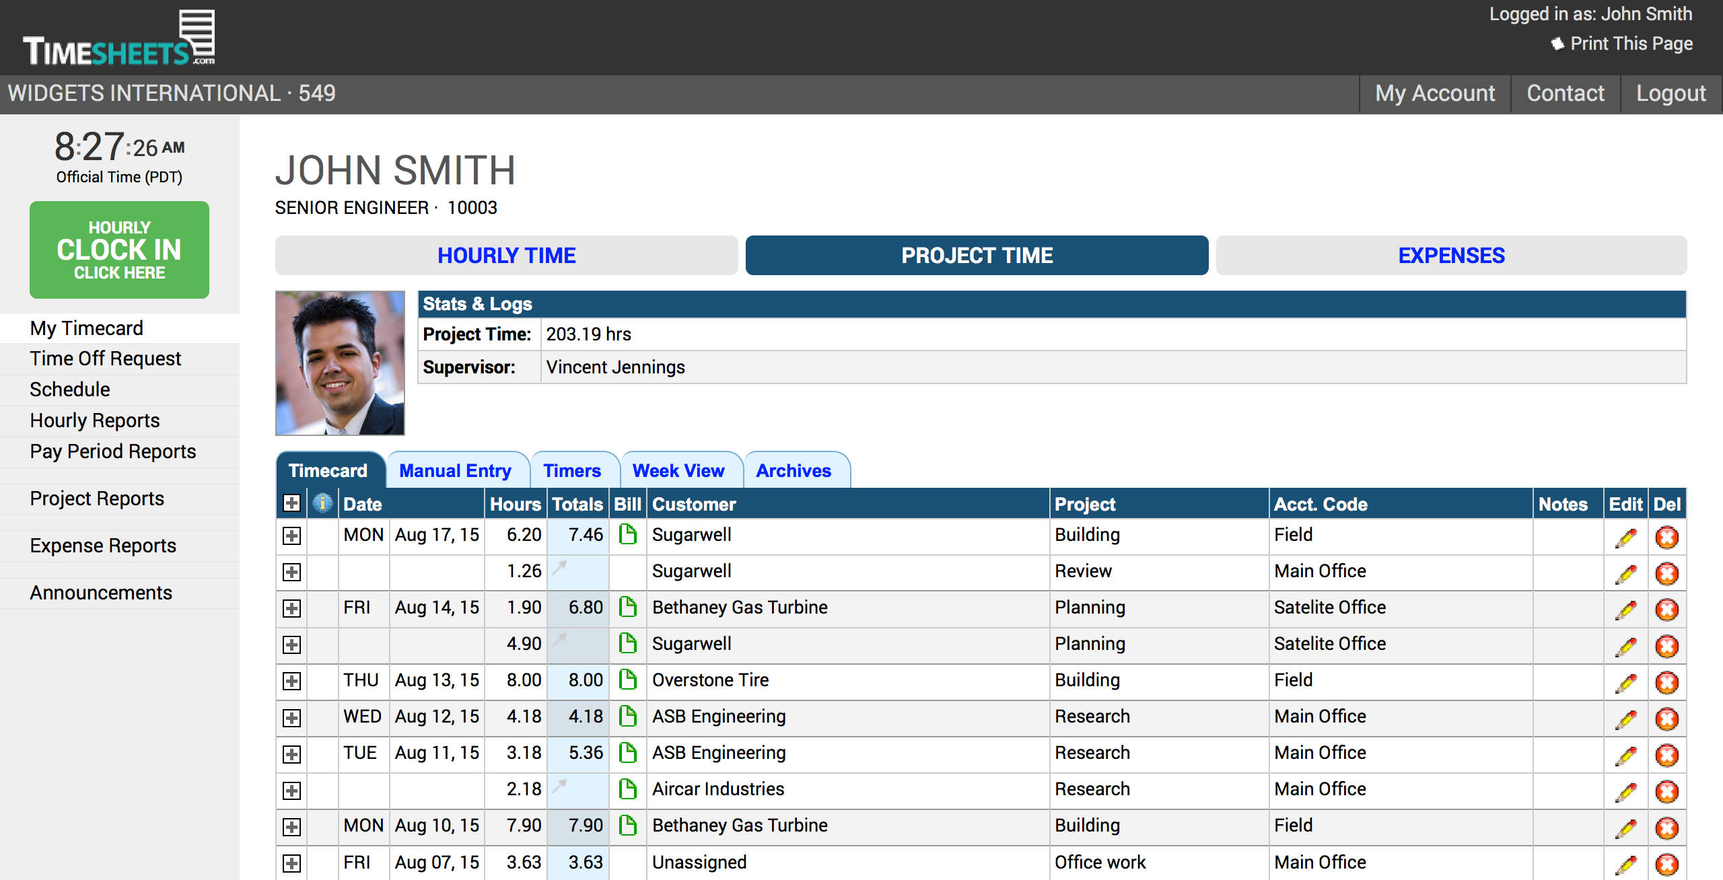Delete the Unassigned Aug 07 entry
The width and height of the screenshot is (1723, 880).
pyautogui.click(x=1666, y=862)
